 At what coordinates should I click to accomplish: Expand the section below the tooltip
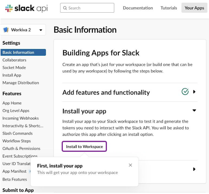pyautogui.click(x=194, y=169)
